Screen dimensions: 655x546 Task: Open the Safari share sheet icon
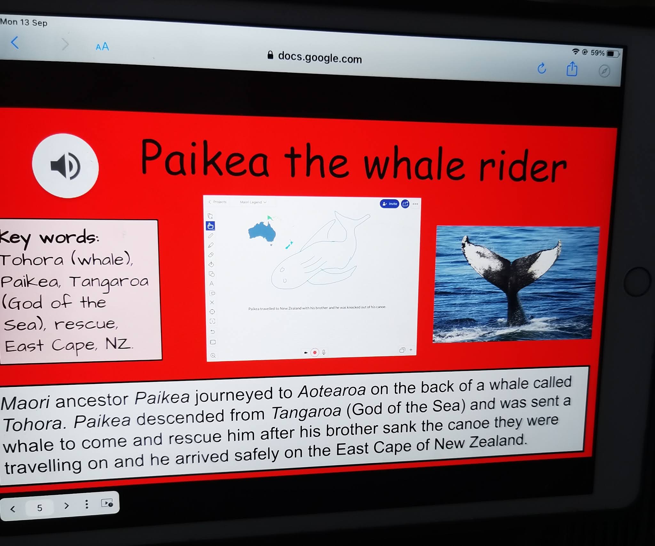(x=572, y=69)
